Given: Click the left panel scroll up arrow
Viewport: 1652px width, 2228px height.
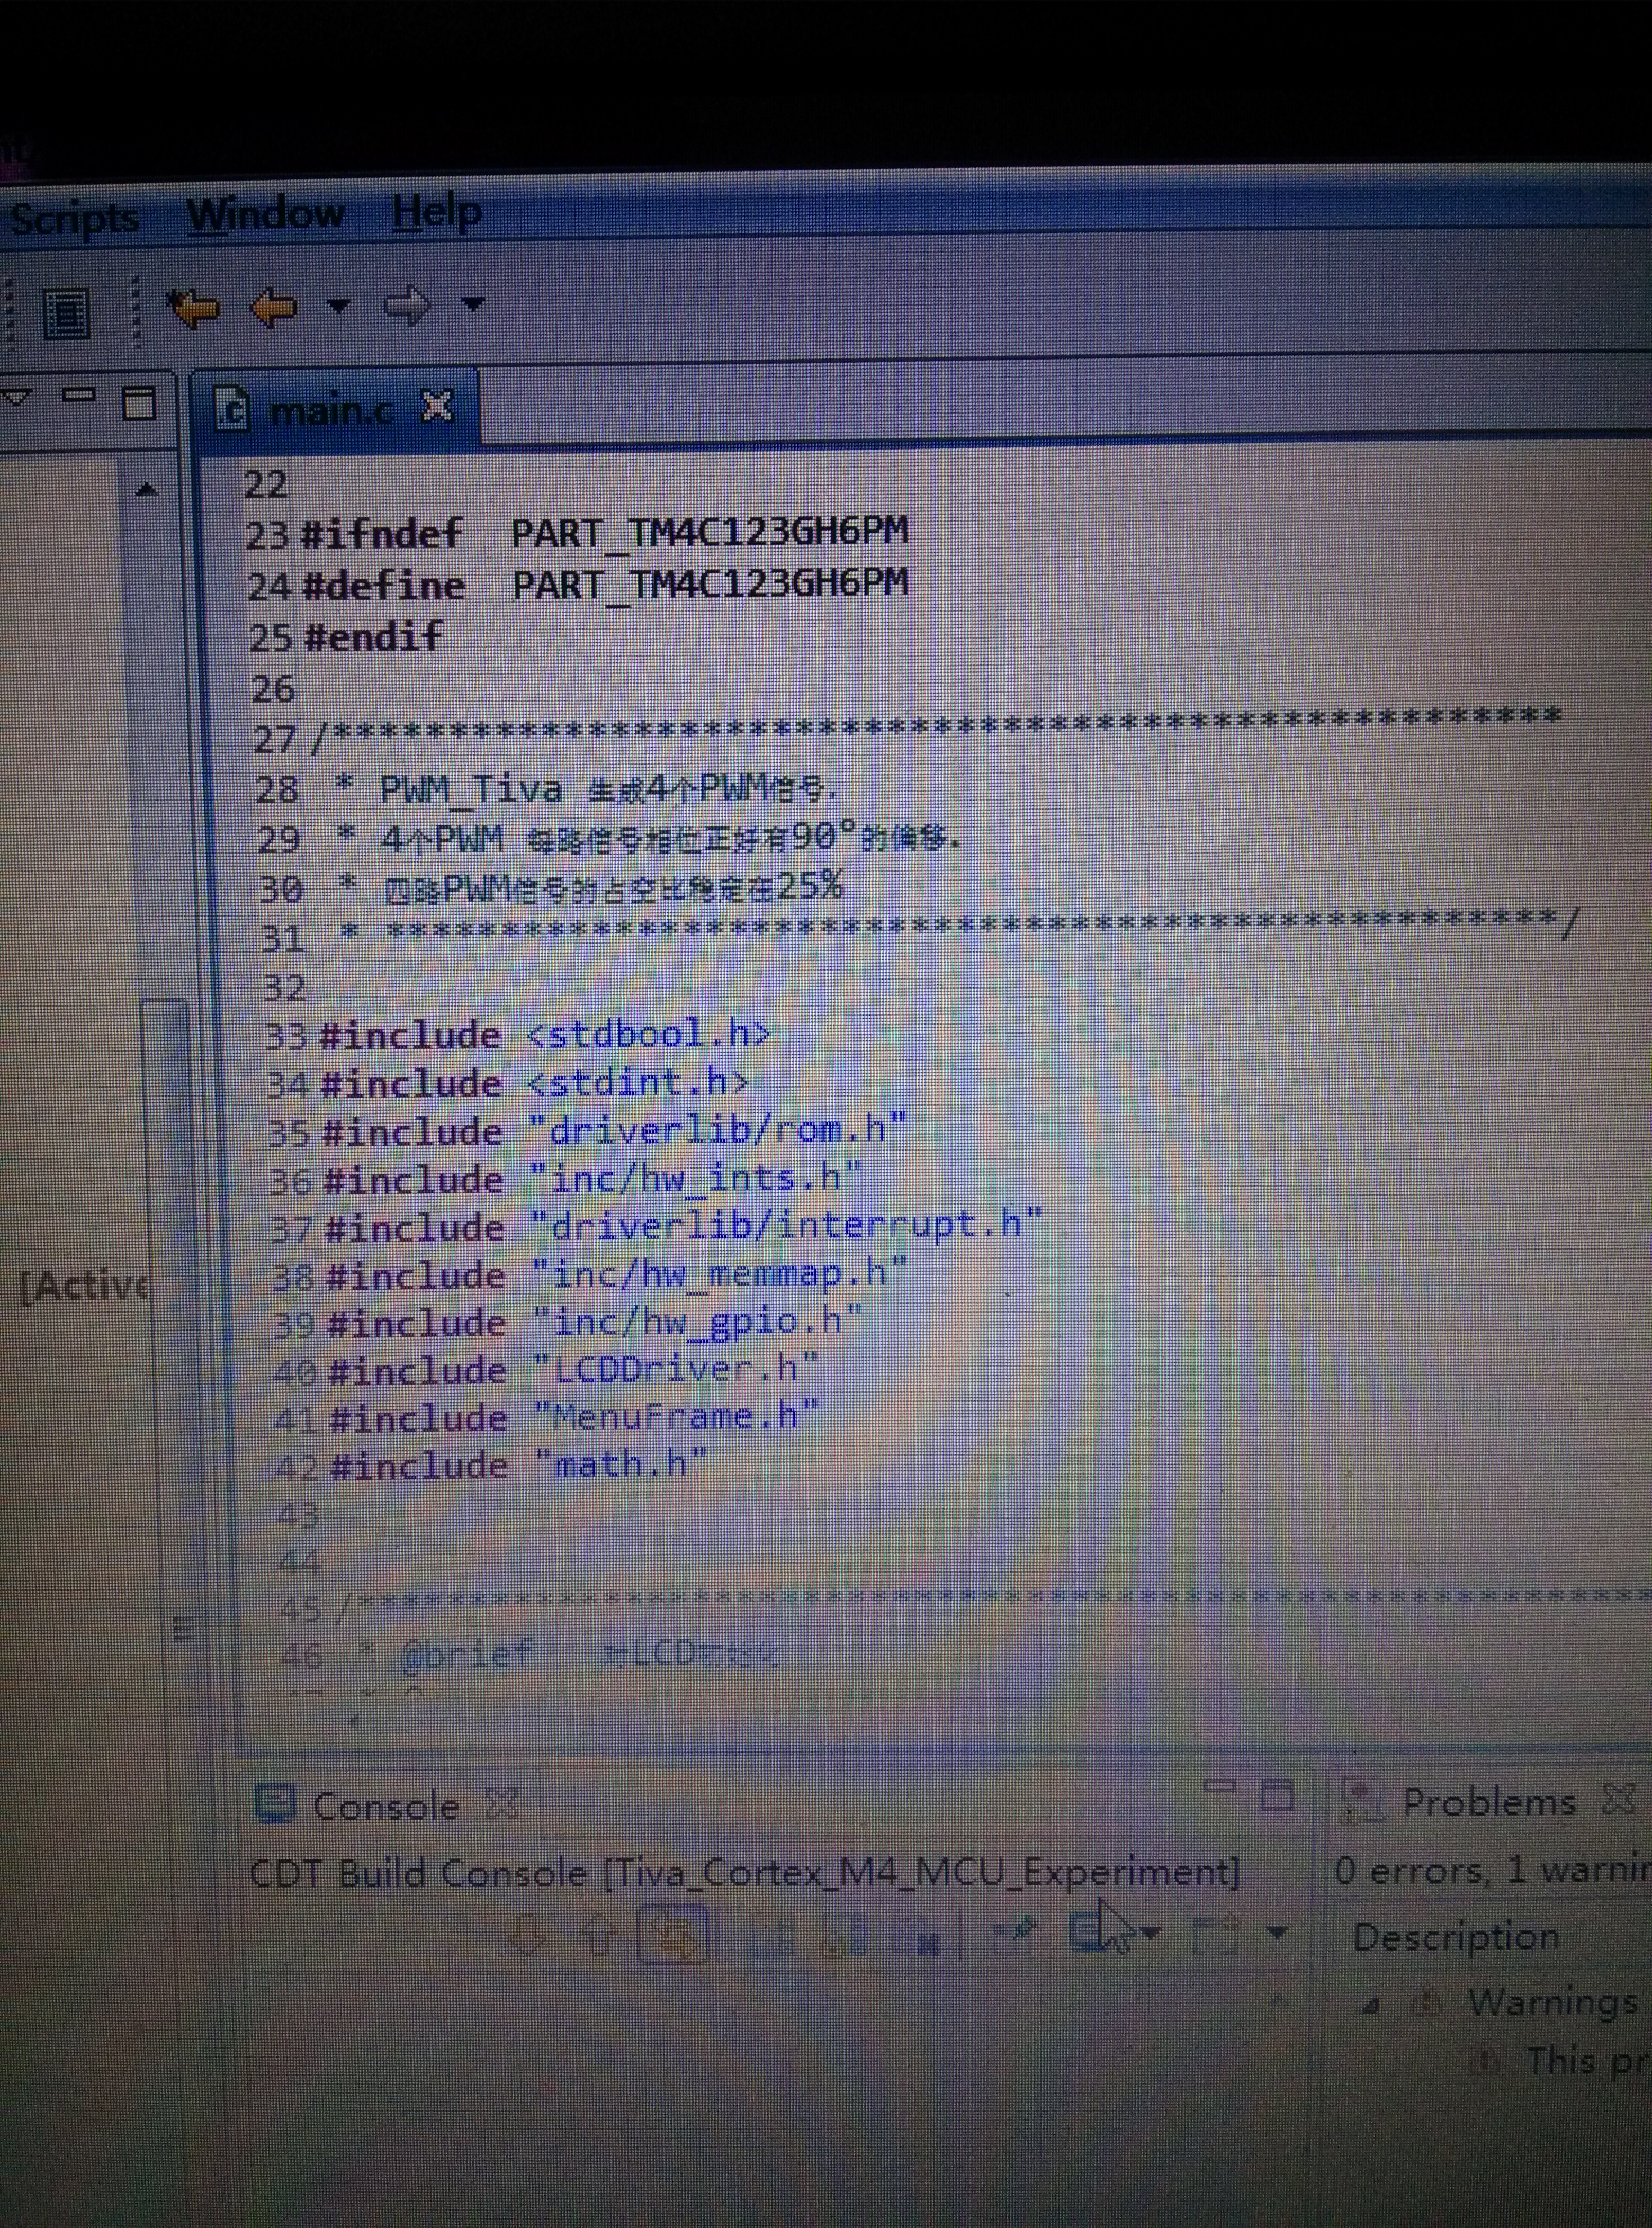Looking at the screenshot, I should (x=147, y=489).
